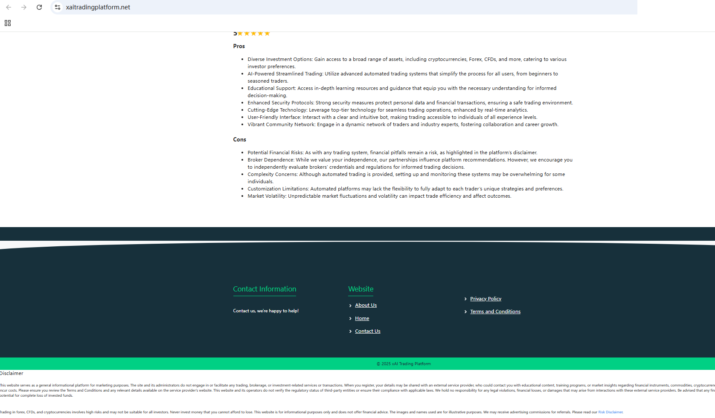View site information icon in address bar
The image size is (715, 418).
coord(58,7)
